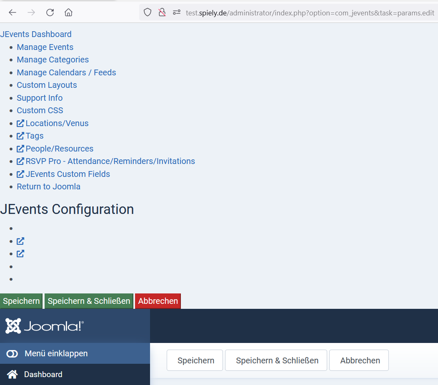This screenshot has width=438, height=385.
Task: Open the Tags link
Action: click(x=35, y=136)
